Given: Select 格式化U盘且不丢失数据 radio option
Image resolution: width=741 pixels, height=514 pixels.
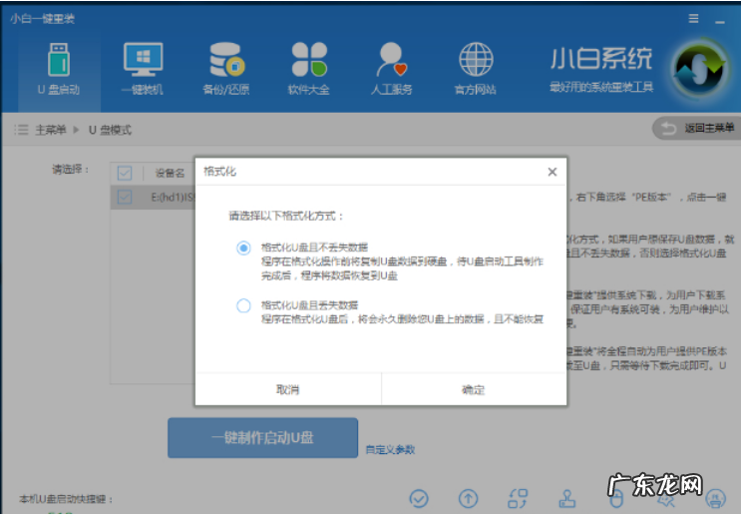Looking at the screenshot, I should (243, 248).
